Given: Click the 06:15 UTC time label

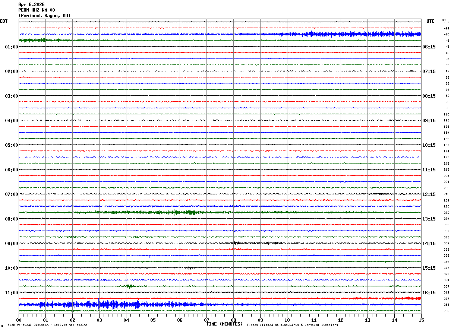Looking at the screenshot, I should [x=429, y=47].
